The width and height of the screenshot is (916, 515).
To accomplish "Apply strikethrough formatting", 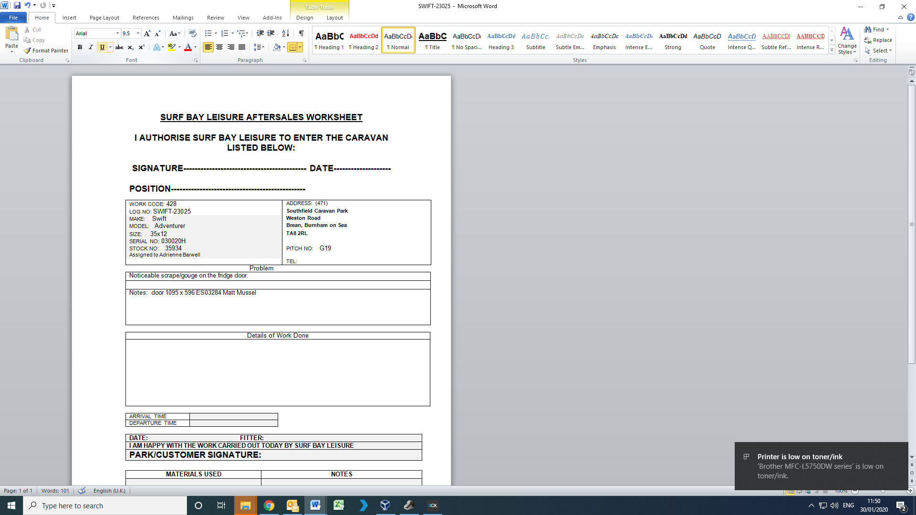I will pyautogui.click(x=119, y=47).
